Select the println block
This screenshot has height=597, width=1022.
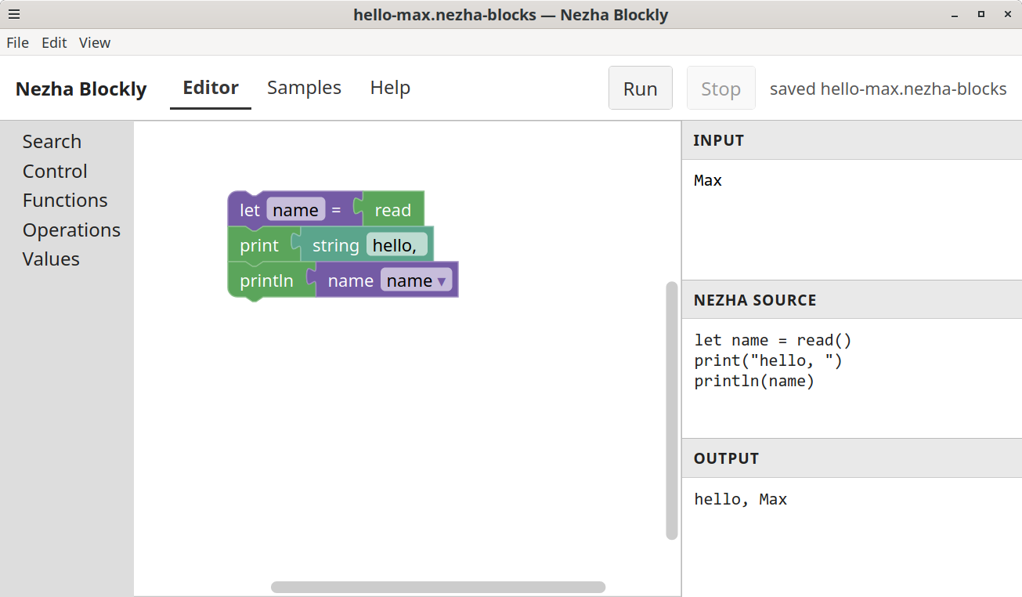(266, 280)
